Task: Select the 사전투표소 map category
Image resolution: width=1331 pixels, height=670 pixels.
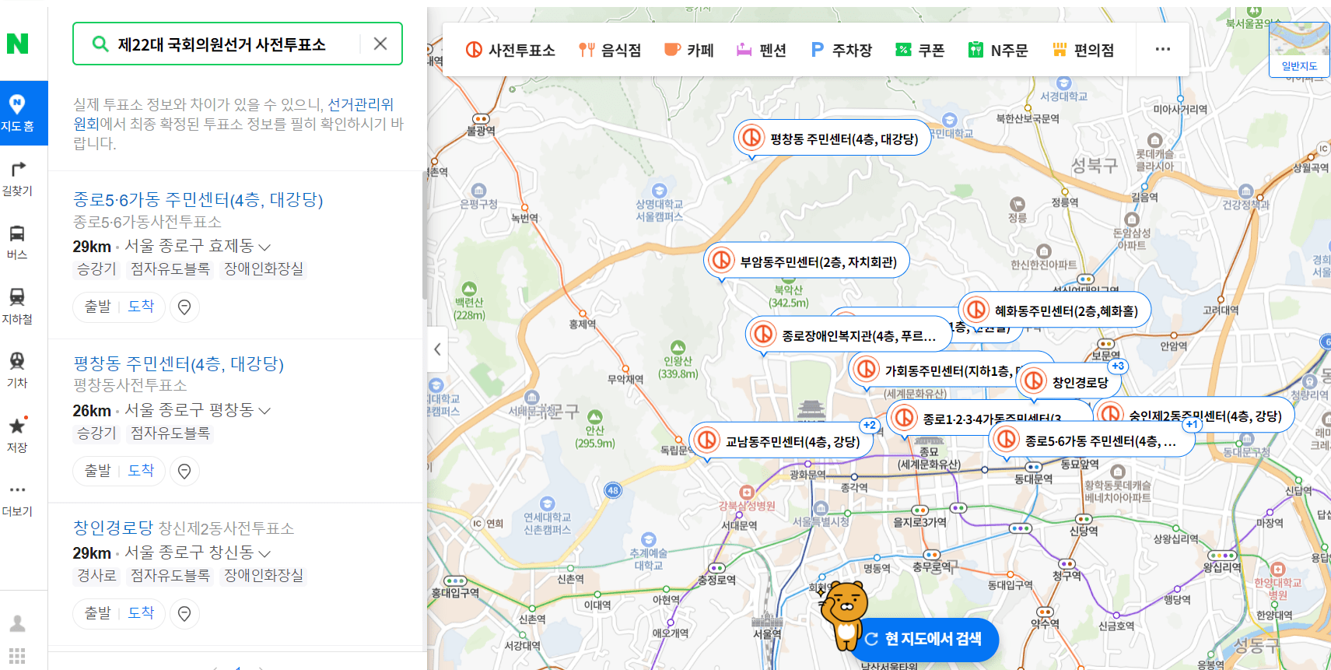Action: 510,50
